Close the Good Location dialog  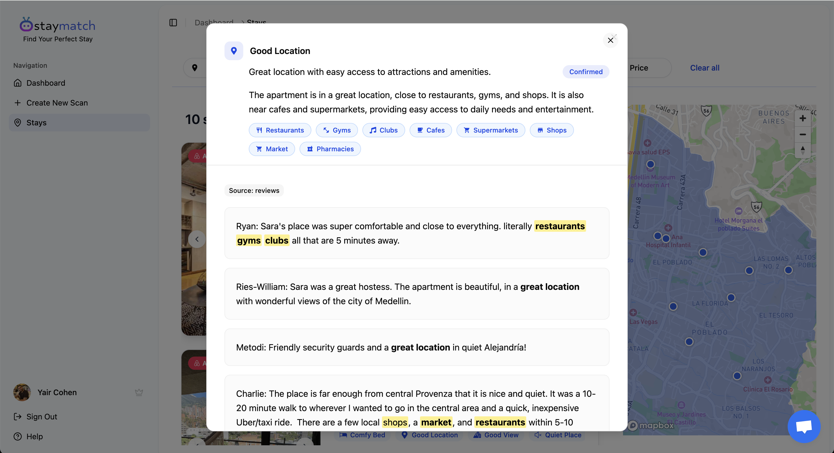coord(610,40)
